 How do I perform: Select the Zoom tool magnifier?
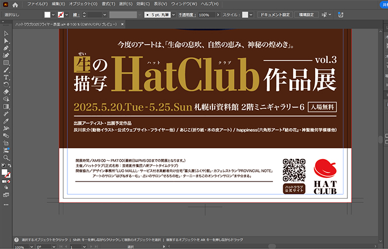click(x=6, y=158)
